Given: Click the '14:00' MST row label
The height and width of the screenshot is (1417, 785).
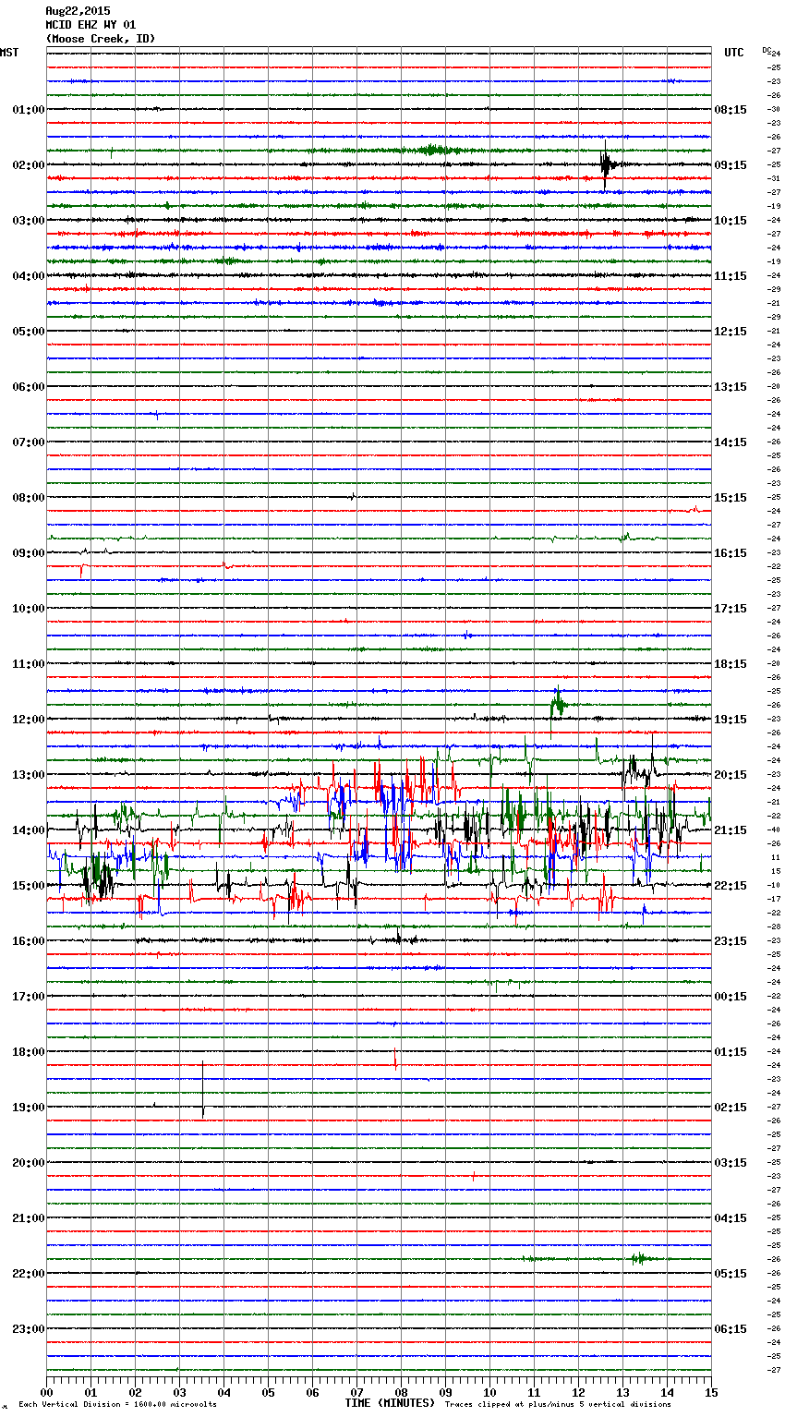Looking at the screenshot, I should pos(29,830).
